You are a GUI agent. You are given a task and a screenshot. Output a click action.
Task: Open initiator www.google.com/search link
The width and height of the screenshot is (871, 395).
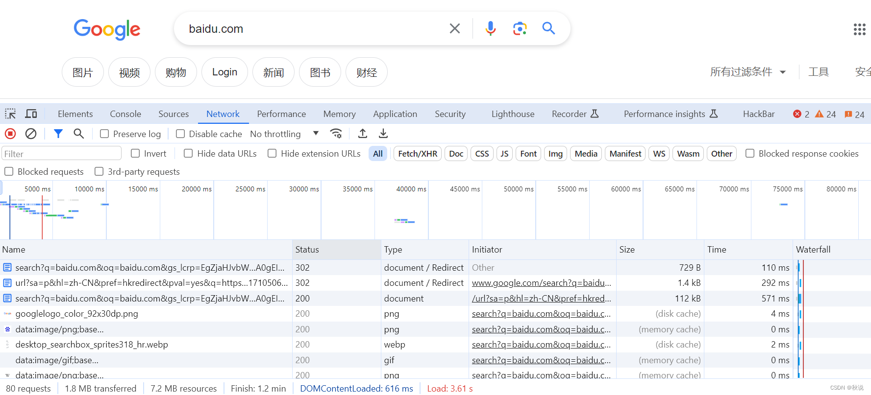click(x=541, y=283)
